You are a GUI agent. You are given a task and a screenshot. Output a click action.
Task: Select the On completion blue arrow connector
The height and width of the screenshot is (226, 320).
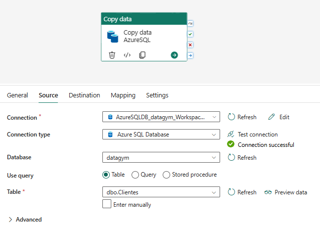pyautogui.click(x=190, y=55)
